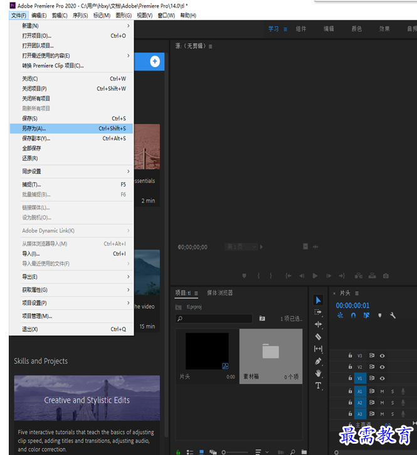Viewport: 417px width, 455px height.
Task: Click the timeline add marker icon
Action: pos(380,316)
